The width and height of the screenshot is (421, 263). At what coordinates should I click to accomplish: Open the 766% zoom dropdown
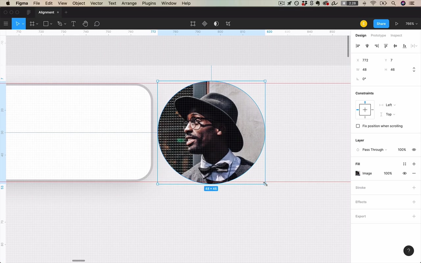411,24
